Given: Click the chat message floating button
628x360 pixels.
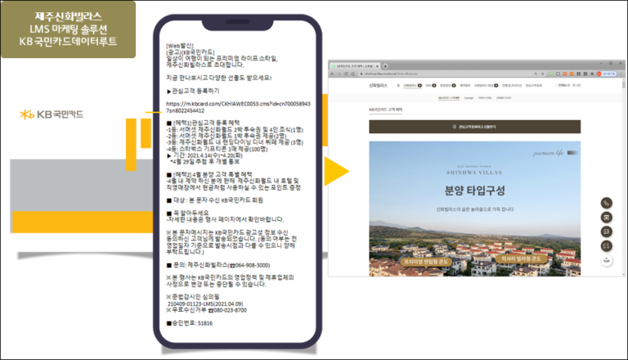Looking at the screenshot, I should point(607,232).
